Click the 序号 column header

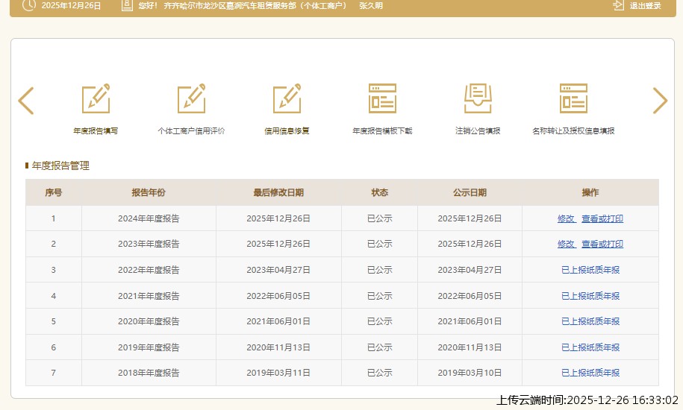(x=54, y=192)
